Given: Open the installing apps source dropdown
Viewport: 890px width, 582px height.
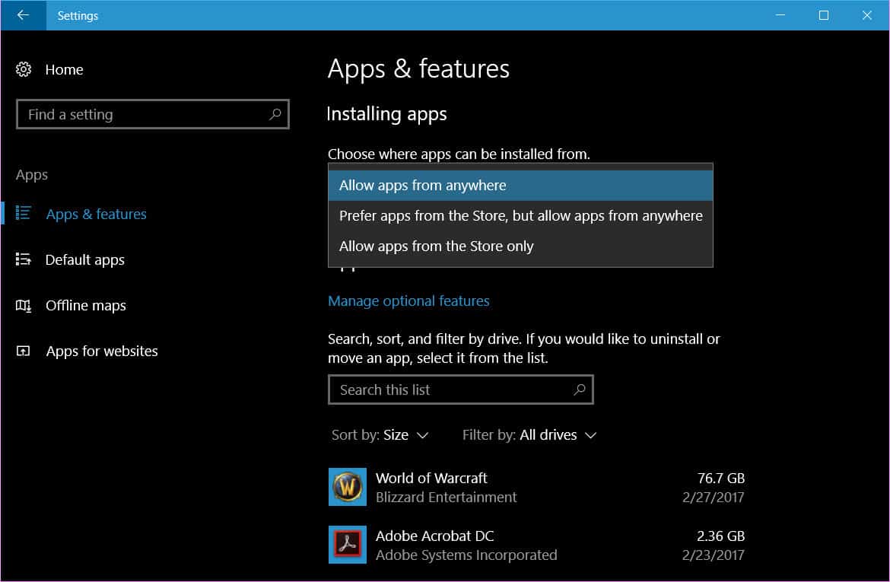Looking at the screenshot, I should coord(520,185).
